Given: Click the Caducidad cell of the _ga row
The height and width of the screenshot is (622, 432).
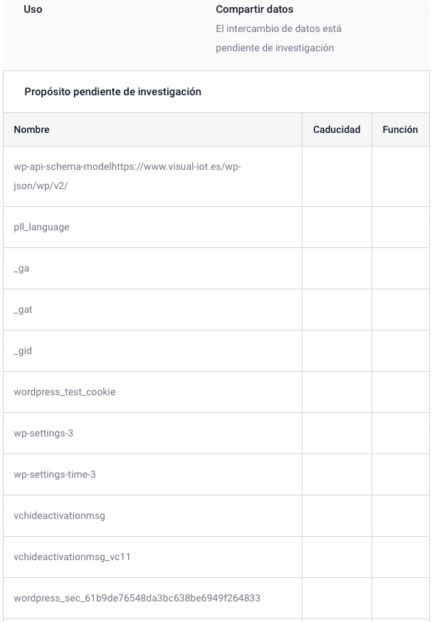Looking at the screenshot, I should click(337, 269).
